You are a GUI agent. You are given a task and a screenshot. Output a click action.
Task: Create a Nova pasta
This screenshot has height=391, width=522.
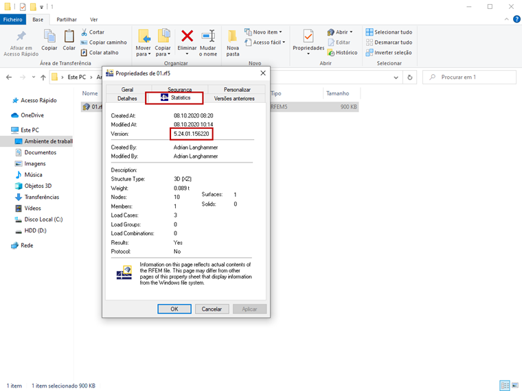(x=233, y=43)
